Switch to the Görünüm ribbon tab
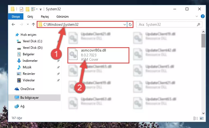209x128 pixels. click(63, 17)
